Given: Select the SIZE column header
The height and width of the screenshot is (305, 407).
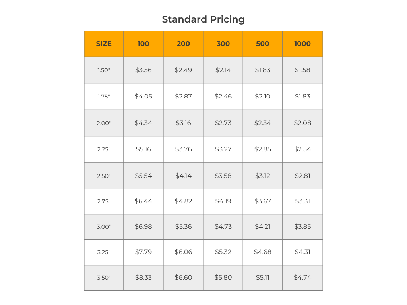Looking at the screenshot, I should coord(104,44).
